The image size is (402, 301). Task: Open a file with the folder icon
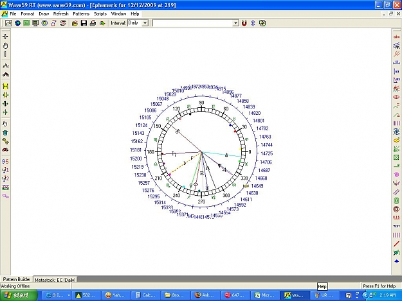[x=75, y=23]
